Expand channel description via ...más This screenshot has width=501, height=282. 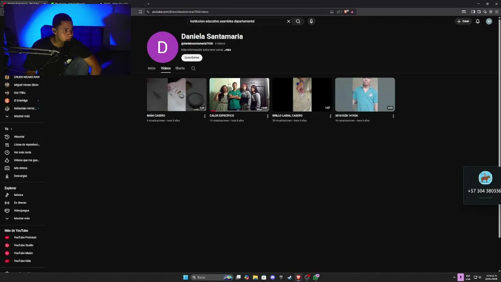click(x=227, y=50)
